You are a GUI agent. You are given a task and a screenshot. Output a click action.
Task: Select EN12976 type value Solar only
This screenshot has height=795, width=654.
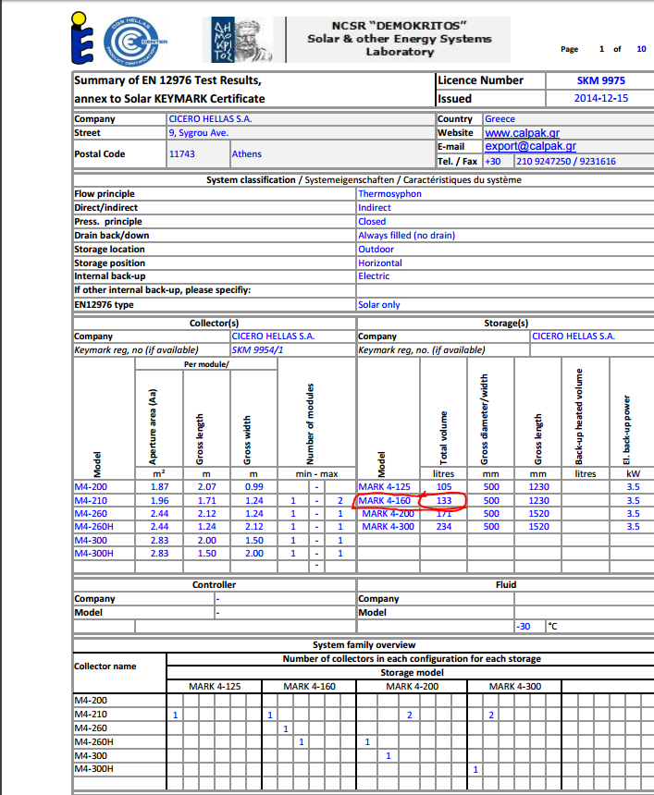point(379,305)
